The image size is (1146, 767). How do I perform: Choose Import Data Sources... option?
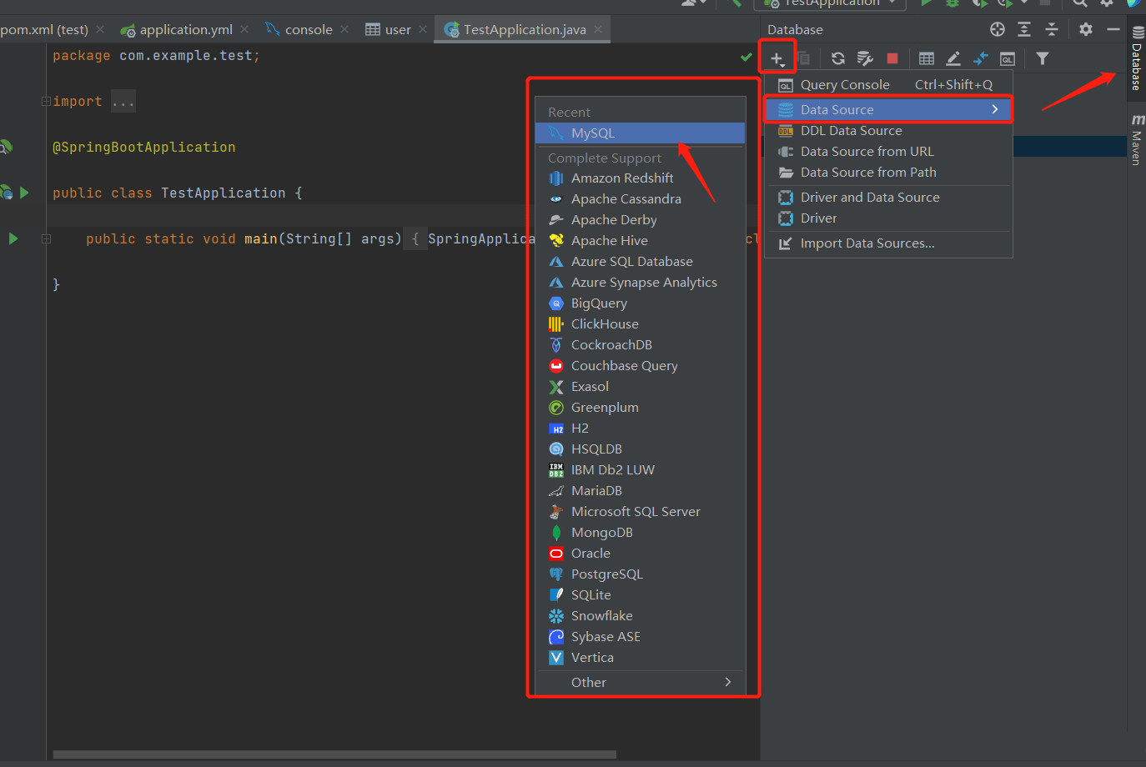click(x=867, y=243)
